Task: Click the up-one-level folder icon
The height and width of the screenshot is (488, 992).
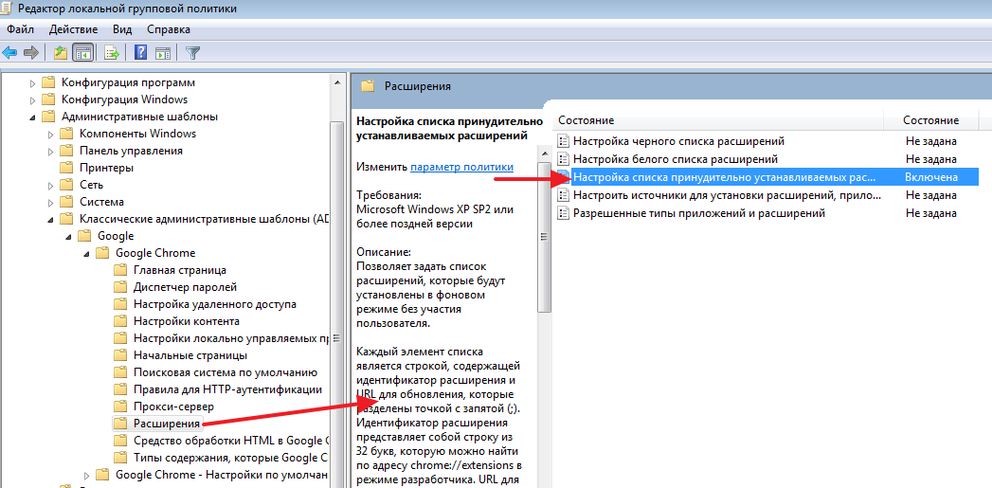Action: [x=61, y=52]
